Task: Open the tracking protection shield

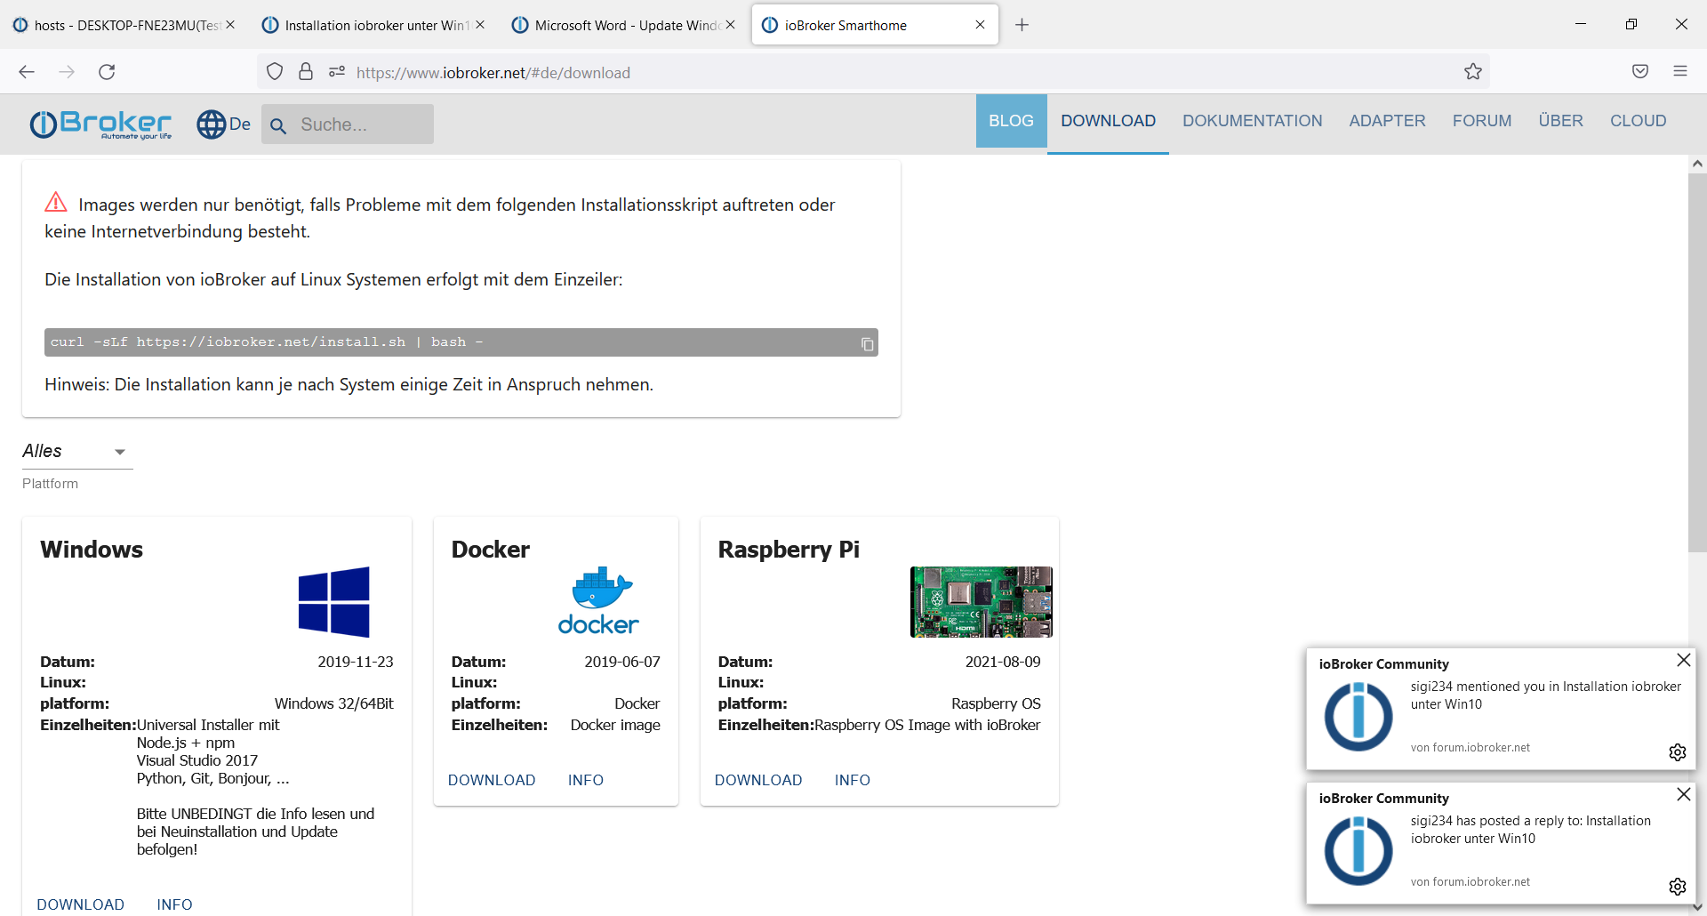Action: click(275, 72)
